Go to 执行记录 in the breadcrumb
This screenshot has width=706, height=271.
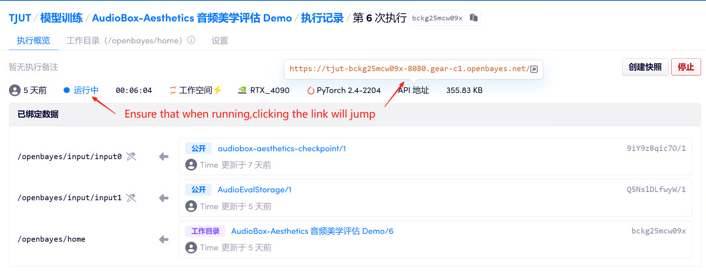(x=322, y=18)
